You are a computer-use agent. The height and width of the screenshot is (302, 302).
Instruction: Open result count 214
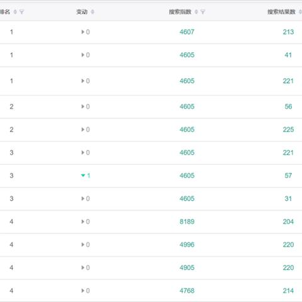[x=288, y=291]
